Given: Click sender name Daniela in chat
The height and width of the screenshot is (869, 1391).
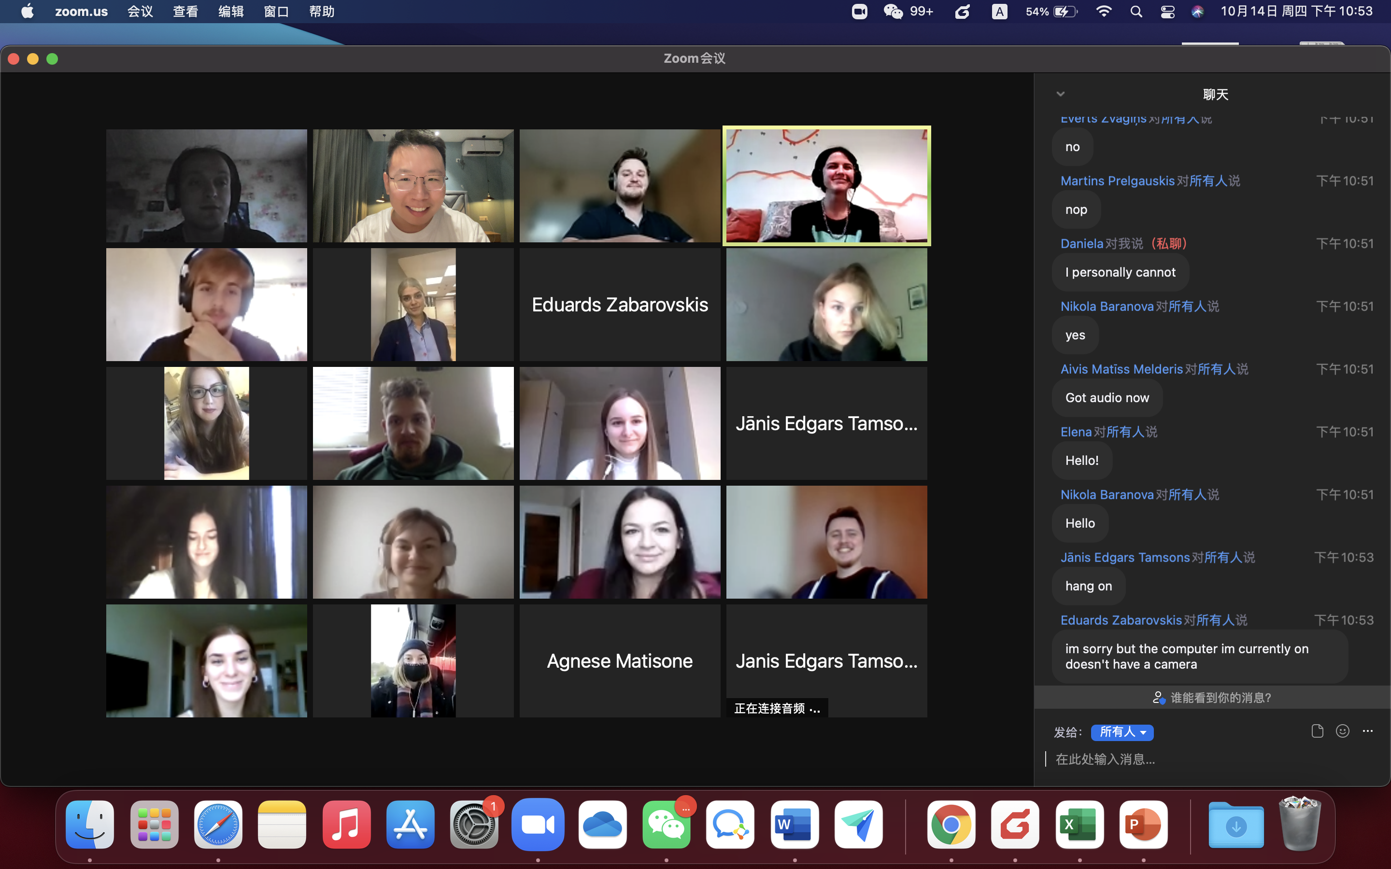Looking at the screenshot, I should click(x=1081, y=244).
